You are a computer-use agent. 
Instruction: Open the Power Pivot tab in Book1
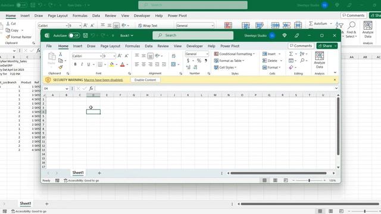coord(230,46)
